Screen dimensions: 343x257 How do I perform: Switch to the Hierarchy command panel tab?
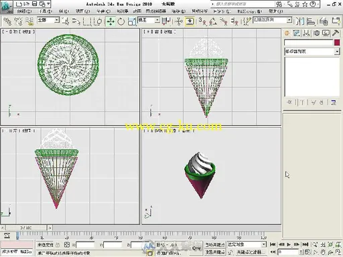306,33
